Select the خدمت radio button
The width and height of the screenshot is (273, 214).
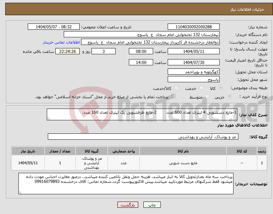201,88
